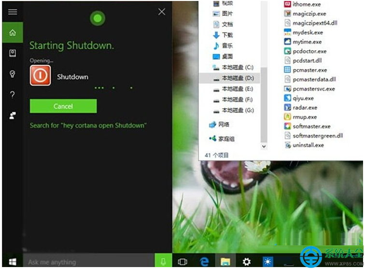Click the red Shutdown app icon
Image resolution: width=365 pixels, height=269 pixels.
tap(40, 75)
